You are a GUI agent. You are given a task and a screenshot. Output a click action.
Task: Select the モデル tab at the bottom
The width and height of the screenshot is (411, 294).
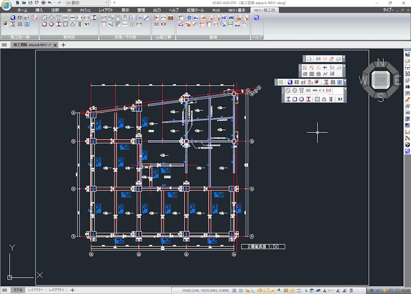pos(18,290)
